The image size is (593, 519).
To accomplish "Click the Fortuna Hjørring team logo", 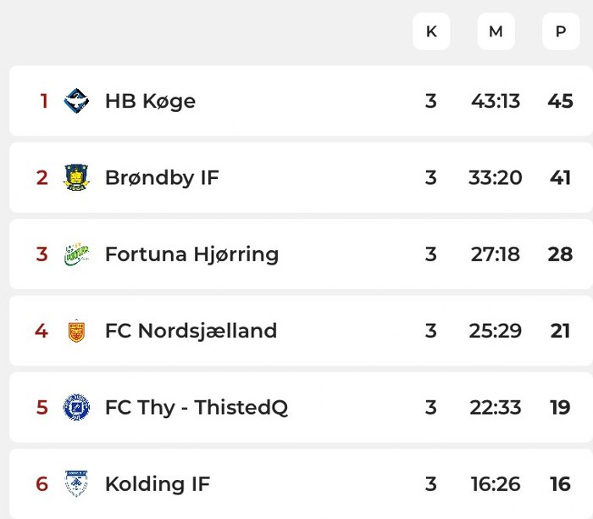I will (x=76, y=254).
